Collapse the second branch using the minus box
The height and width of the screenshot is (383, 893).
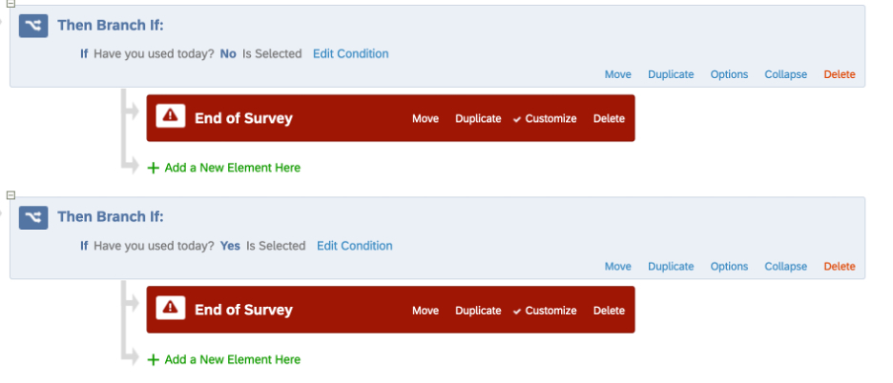click(x=11, y=195)
